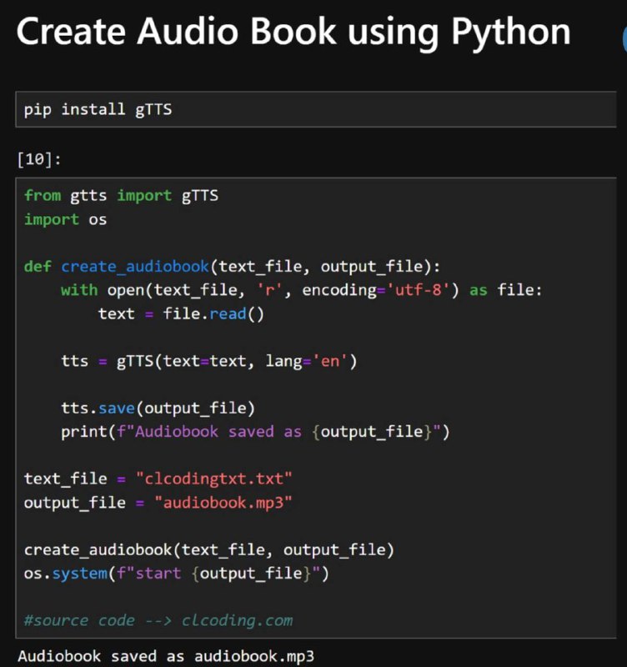Click the 'with open(text_file' line
The height and width of the screenshot is (667, 627).
tap(302, 290)
